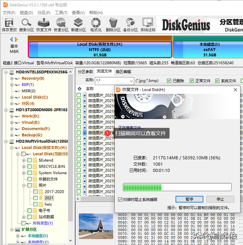243x245 pixels.
Task: Click the 扩展分区 extended partition icon
Action: coord(18,229)
